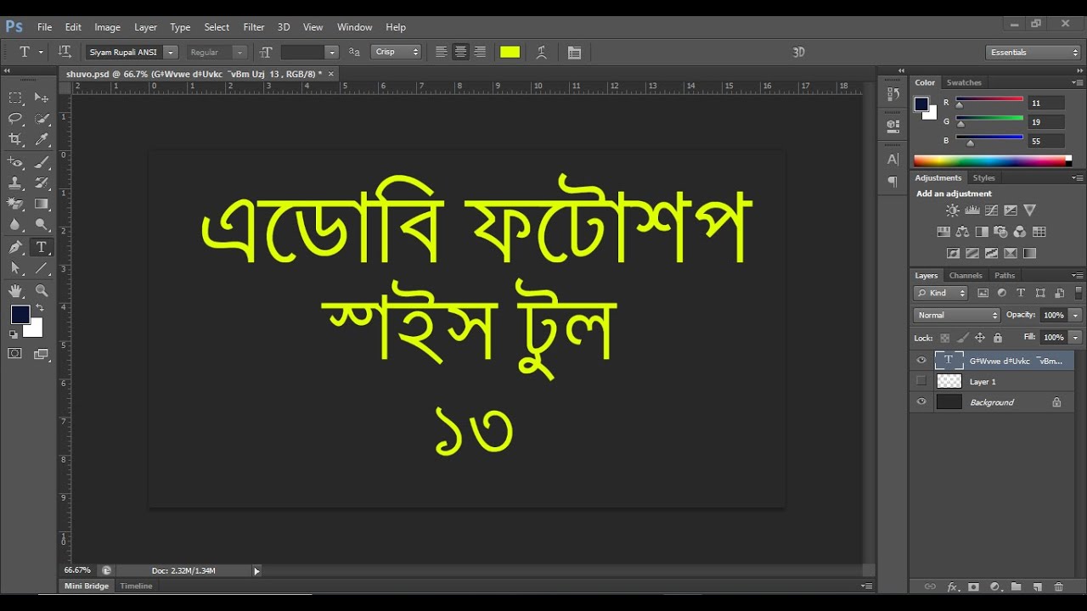Select the Zoom tool
1087x611 pixels.
pos(42,290)
